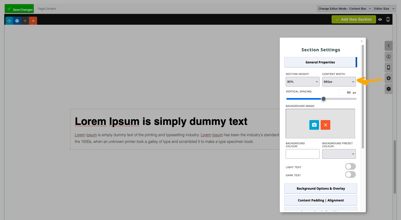Click the Vertical Spacing slider handle
This screenshot has height=220, width=401.
[324, 99]
